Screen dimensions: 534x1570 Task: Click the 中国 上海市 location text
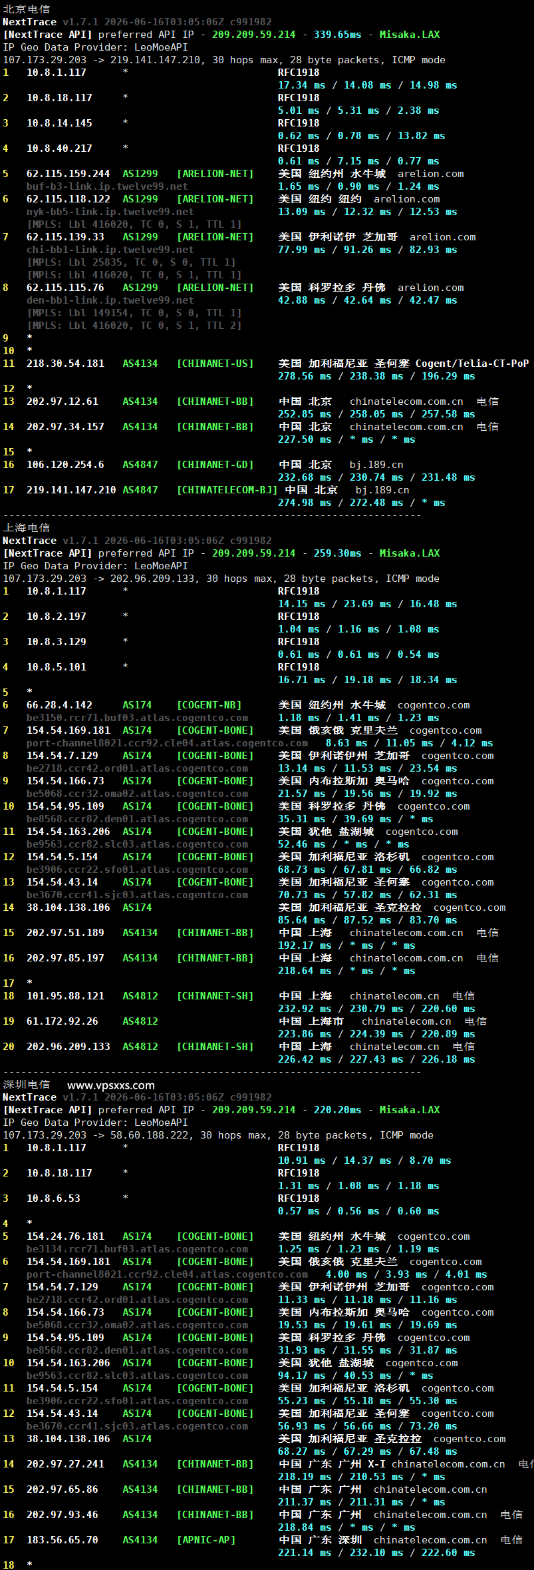(311, 1021)
